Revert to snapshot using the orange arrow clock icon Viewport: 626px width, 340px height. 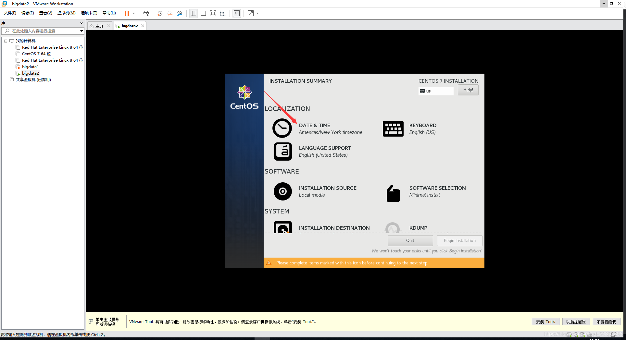[170, 13]
